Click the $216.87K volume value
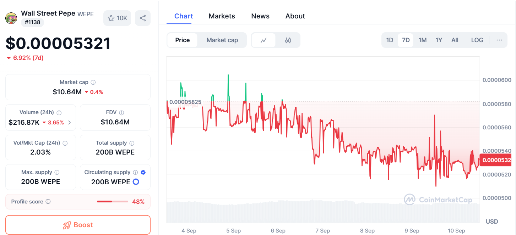This screenshot has height=235, width=516. pyautogui.click(x=25, y=123)
